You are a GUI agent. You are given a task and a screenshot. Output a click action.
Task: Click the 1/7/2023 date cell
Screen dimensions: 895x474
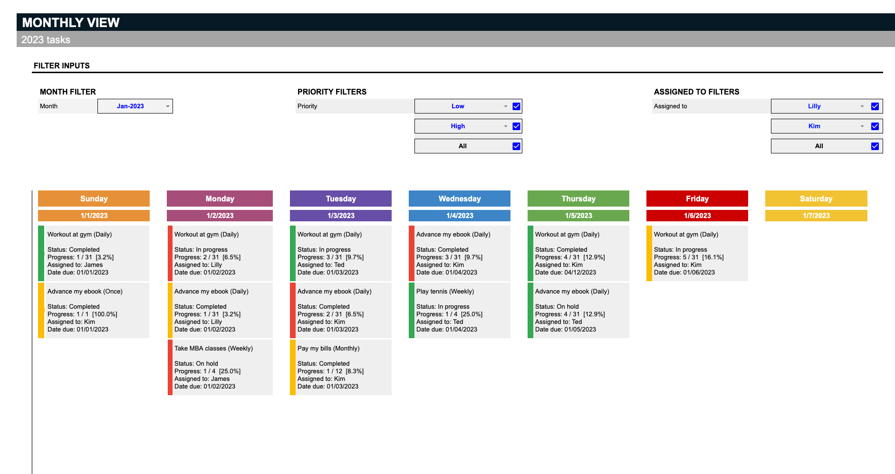tap(816, 216)
